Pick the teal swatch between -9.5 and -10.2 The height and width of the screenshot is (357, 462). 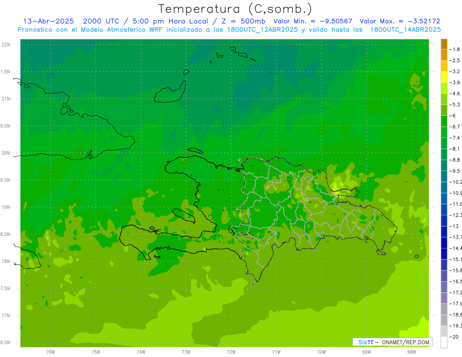[x=444, y=176]
